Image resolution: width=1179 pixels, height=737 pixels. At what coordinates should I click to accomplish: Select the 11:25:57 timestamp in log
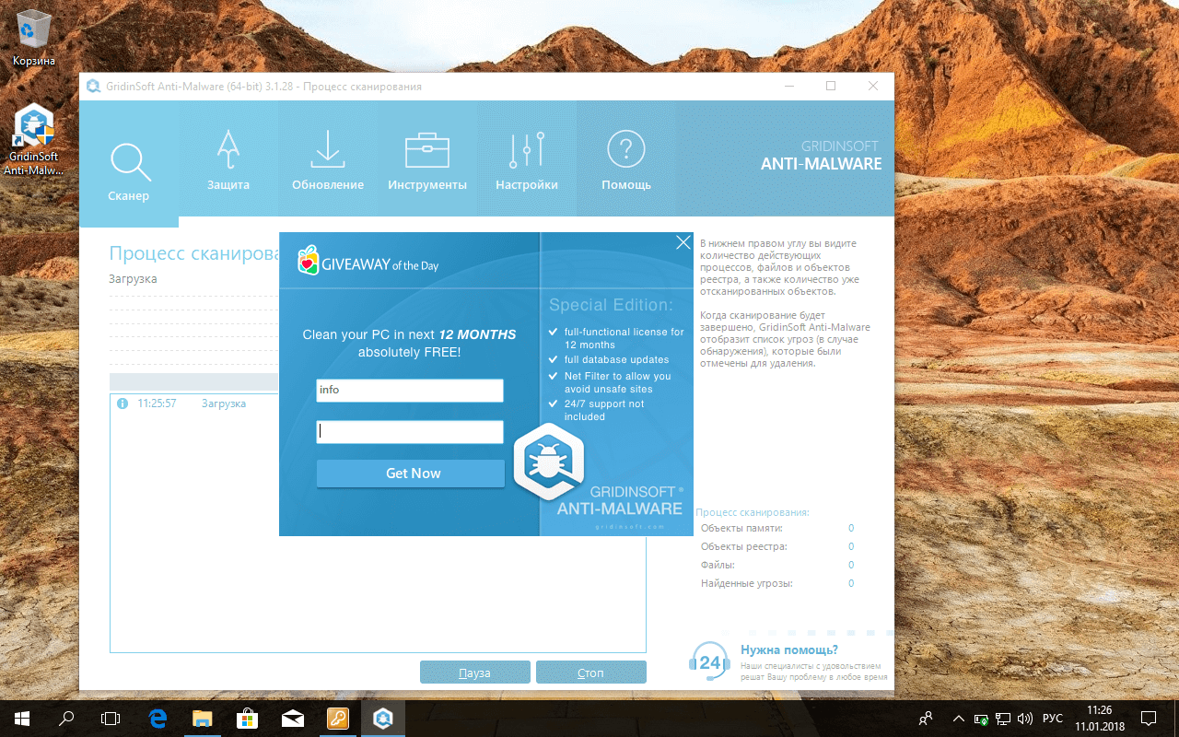point(157,404)
